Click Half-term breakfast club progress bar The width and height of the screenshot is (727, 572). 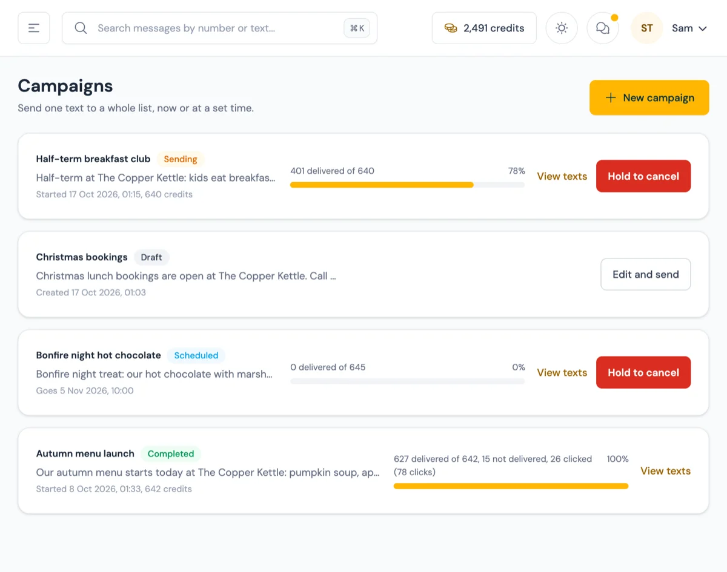pos(408,185)
